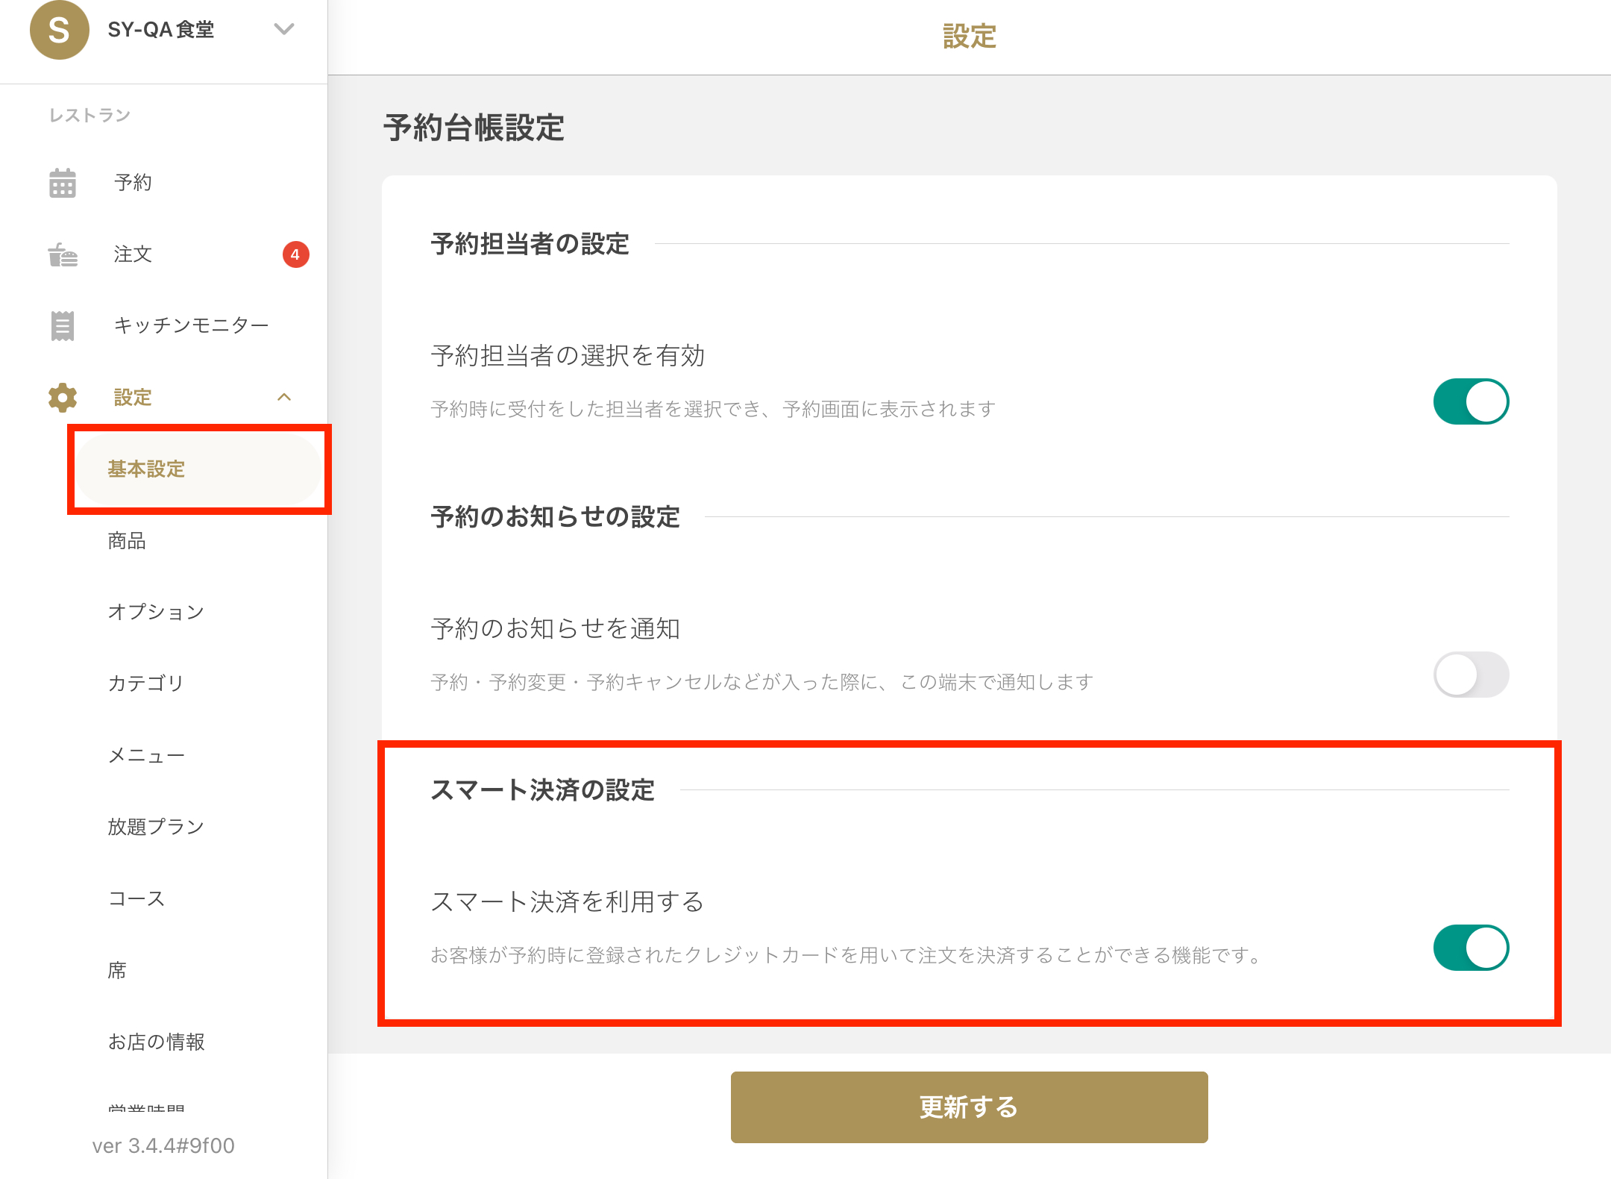The image size is (1611, 1179).
Task: Collapse the 設定 submenu chevron
Action: (x=284, y=397)
